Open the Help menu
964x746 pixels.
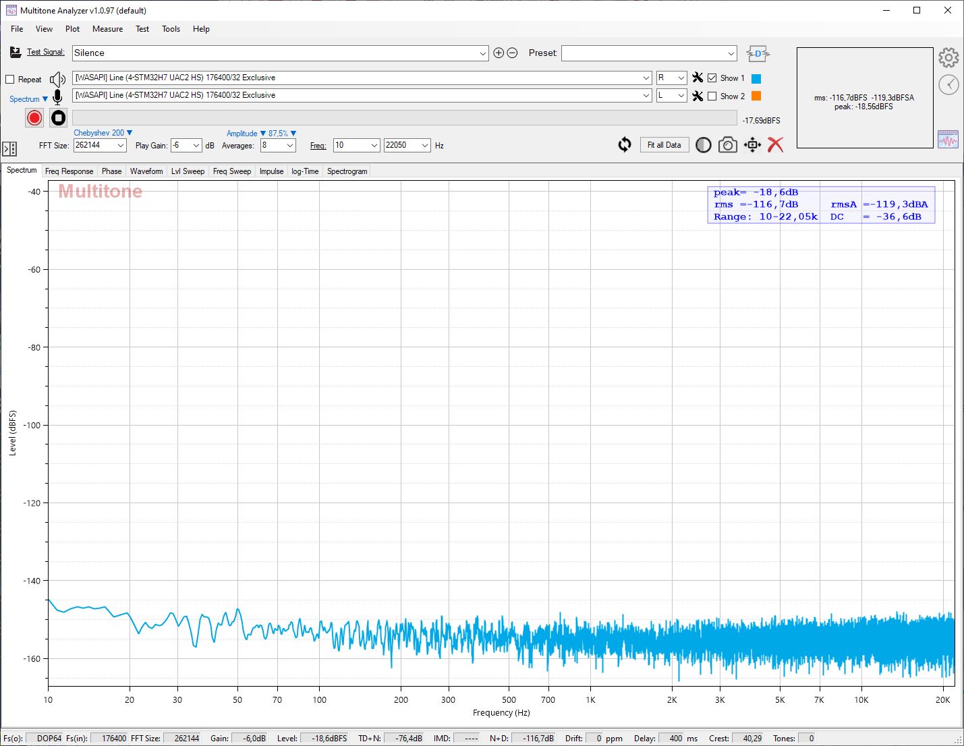point(201,29)
